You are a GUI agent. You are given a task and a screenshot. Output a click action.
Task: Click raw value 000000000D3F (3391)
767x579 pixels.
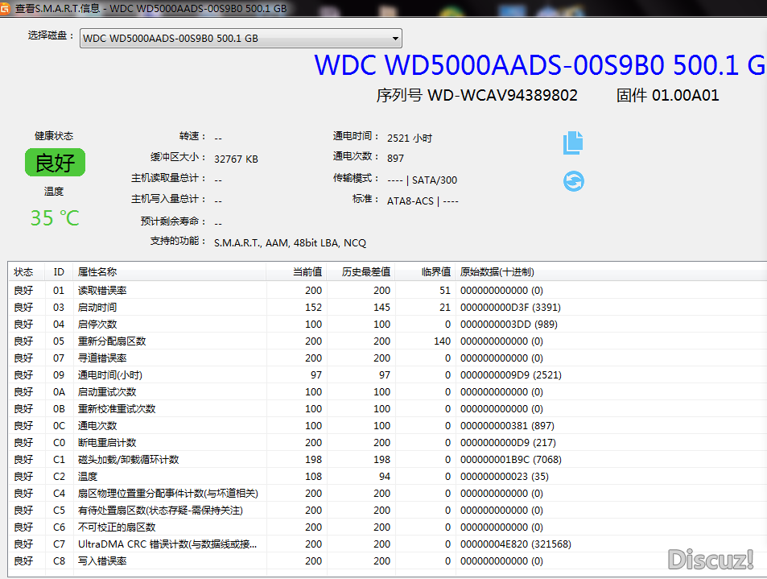510,308
